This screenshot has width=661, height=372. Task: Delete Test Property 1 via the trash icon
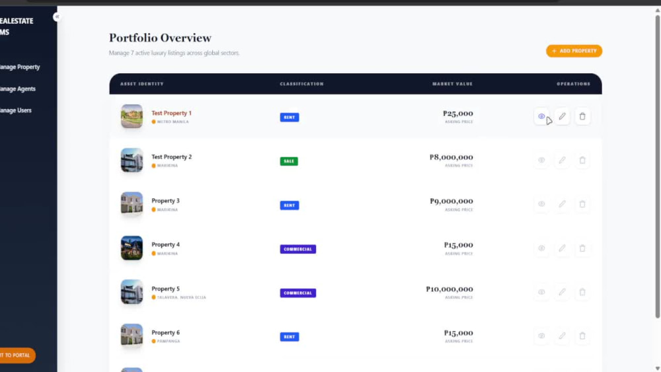[582, 116]
